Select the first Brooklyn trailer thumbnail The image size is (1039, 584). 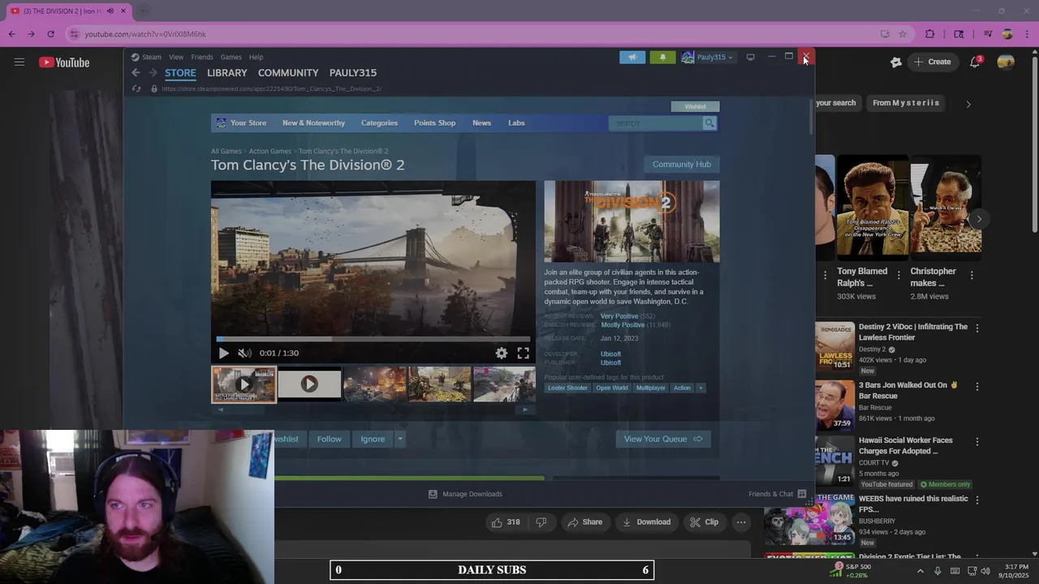(244, 384)
